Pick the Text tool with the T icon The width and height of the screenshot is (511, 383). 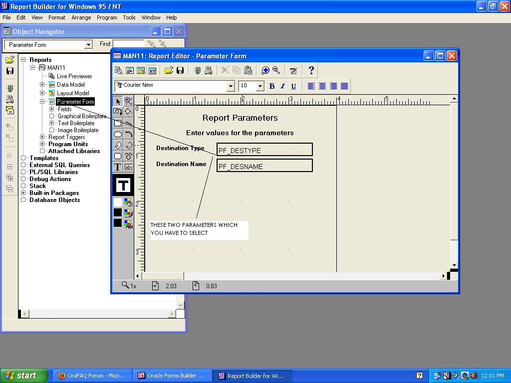tap(118, 167)
